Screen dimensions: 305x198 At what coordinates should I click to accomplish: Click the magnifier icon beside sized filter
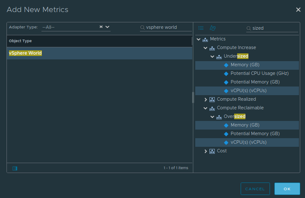click(x=248, y=28)
